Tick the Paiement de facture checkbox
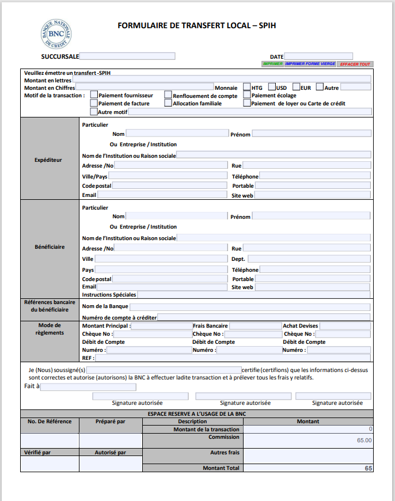The width and height of the screenshot is (395, 501). pos(94,103)
